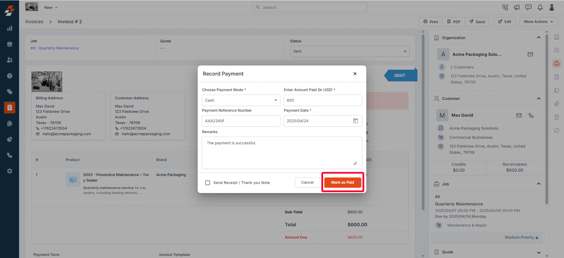
Task: Click the Print button
Action: click(x=431, y=22)
